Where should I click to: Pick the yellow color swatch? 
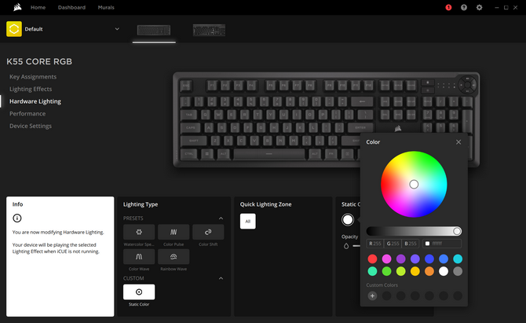415,271
